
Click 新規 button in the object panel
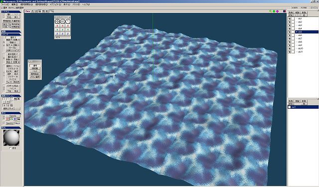coord(291,12)
